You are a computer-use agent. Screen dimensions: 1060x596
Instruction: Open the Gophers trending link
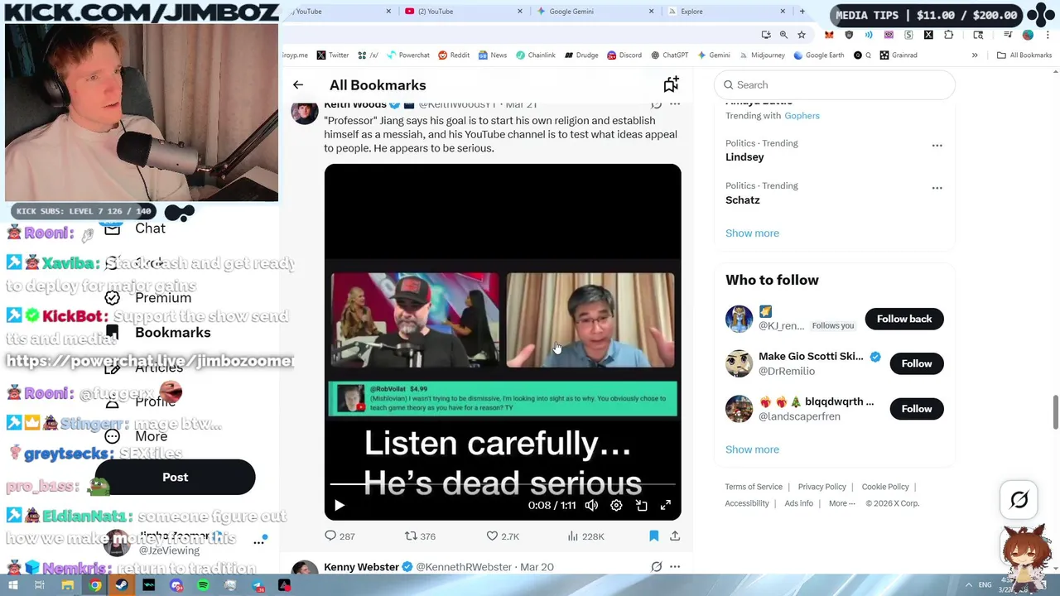coord(802,116)
